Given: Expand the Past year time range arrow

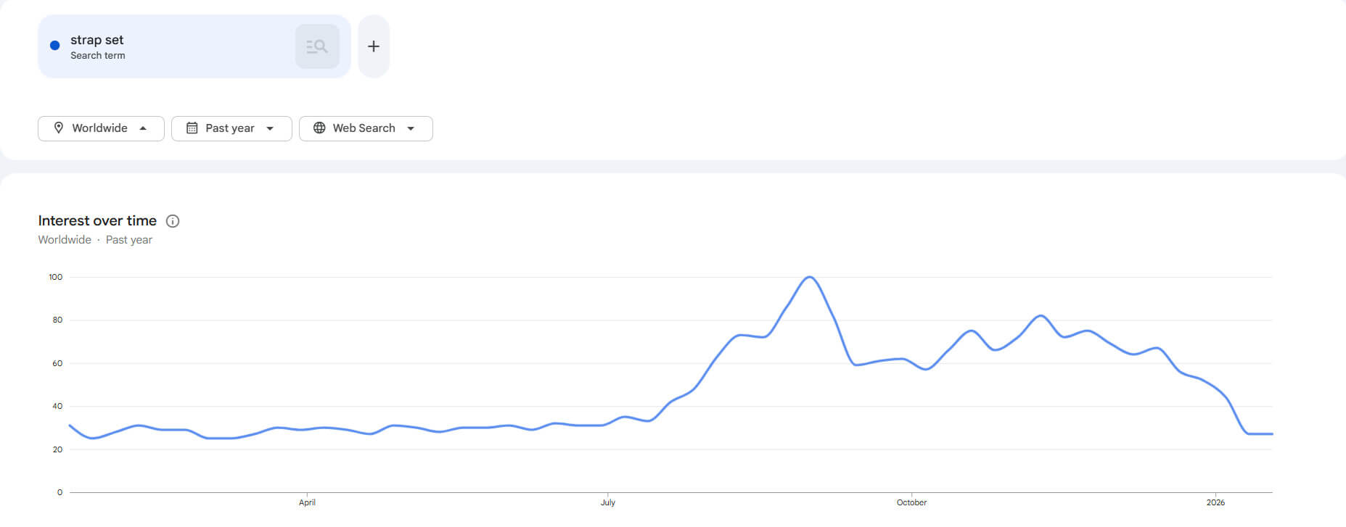Looking at the screenshot, I should (x=270, y=128).
